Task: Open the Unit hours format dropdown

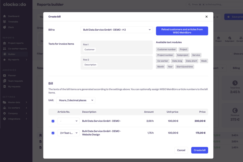Action: tap(76, 100)
